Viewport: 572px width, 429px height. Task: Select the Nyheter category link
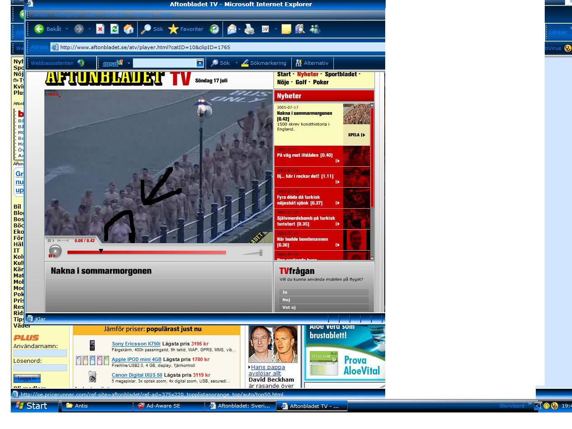click(x=308, y=75)
